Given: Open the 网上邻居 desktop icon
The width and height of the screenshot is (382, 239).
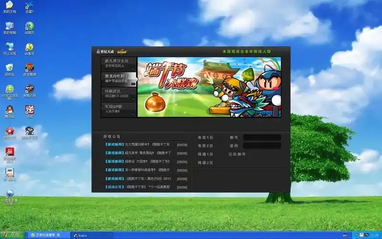Looking at the screenshot, I should pyautogui.click(x=10, y=49).
